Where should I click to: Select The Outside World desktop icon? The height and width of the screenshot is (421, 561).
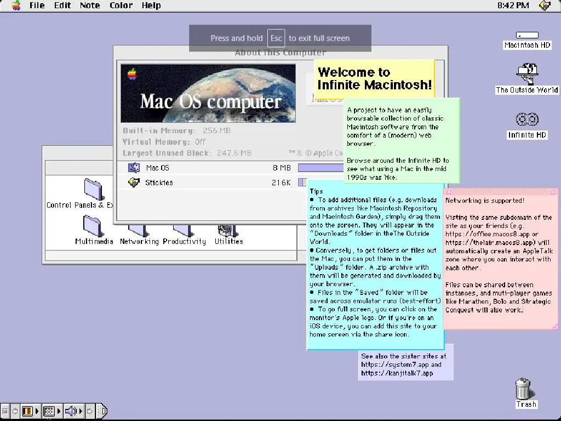click(x=527, y=79)
